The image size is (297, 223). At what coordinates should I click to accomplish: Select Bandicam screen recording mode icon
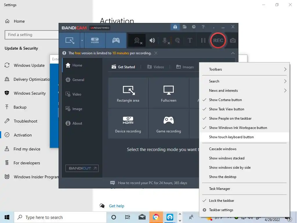pos(70,40)
